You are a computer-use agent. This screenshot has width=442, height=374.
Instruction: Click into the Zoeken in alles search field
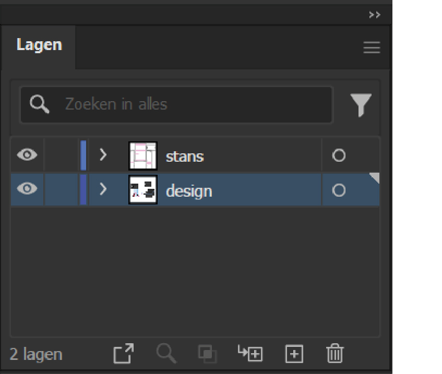177,105
